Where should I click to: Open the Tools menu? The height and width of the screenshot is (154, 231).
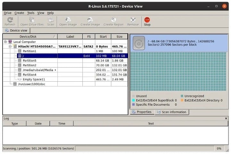click(31, 13)
